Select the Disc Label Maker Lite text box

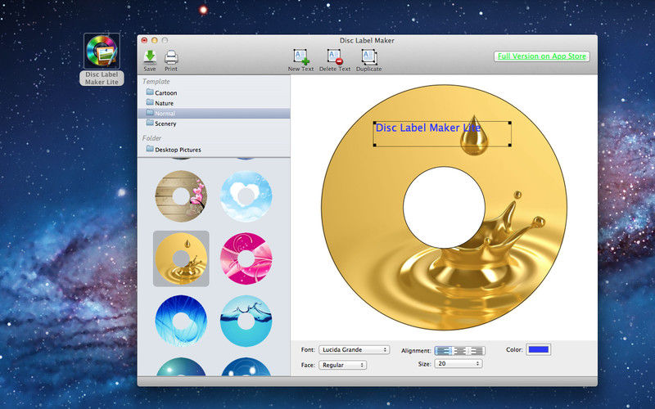click(x=442, y=133)
